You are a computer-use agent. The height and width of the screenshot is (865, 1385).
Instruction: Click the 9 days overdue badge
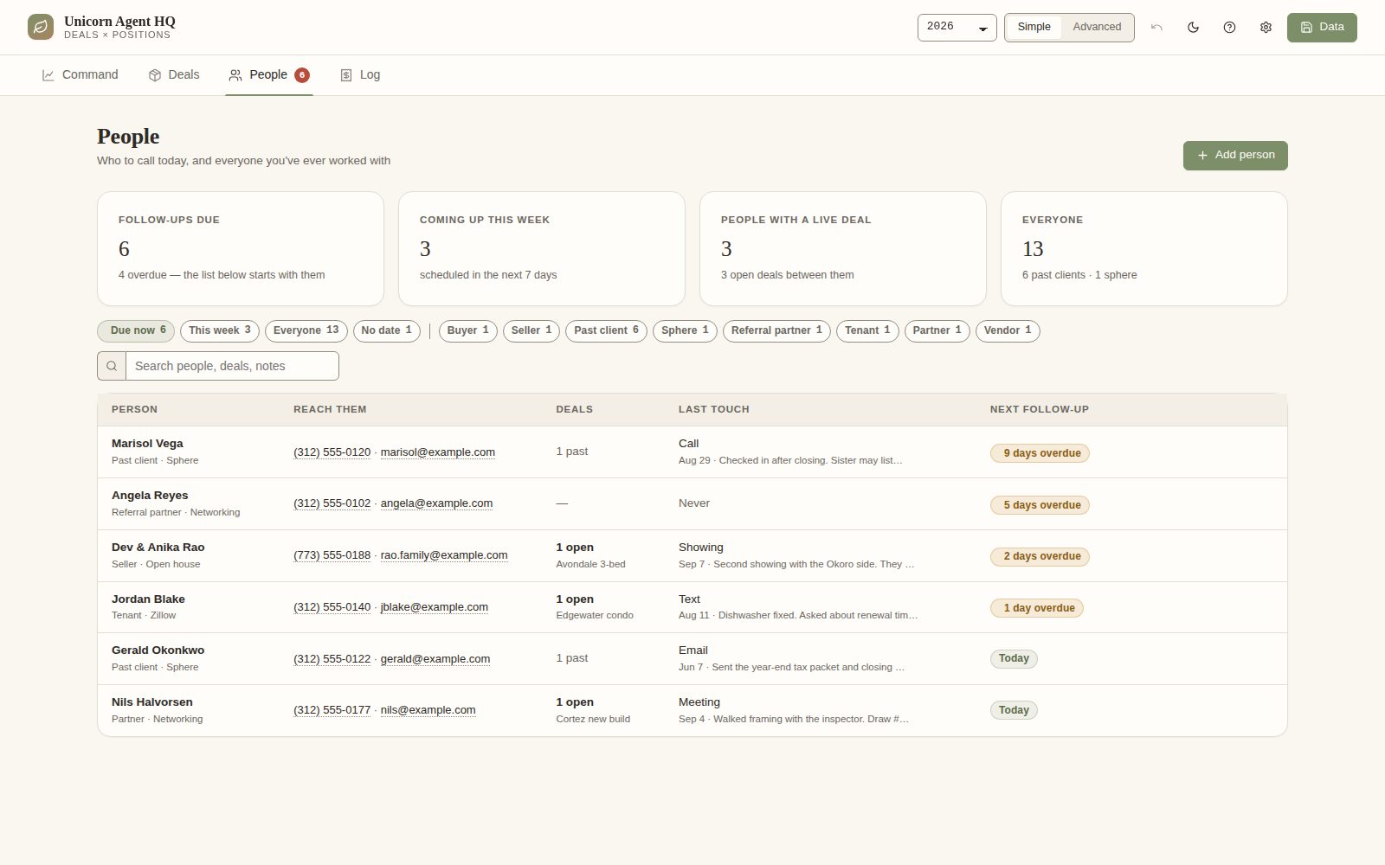[1040, 453]
